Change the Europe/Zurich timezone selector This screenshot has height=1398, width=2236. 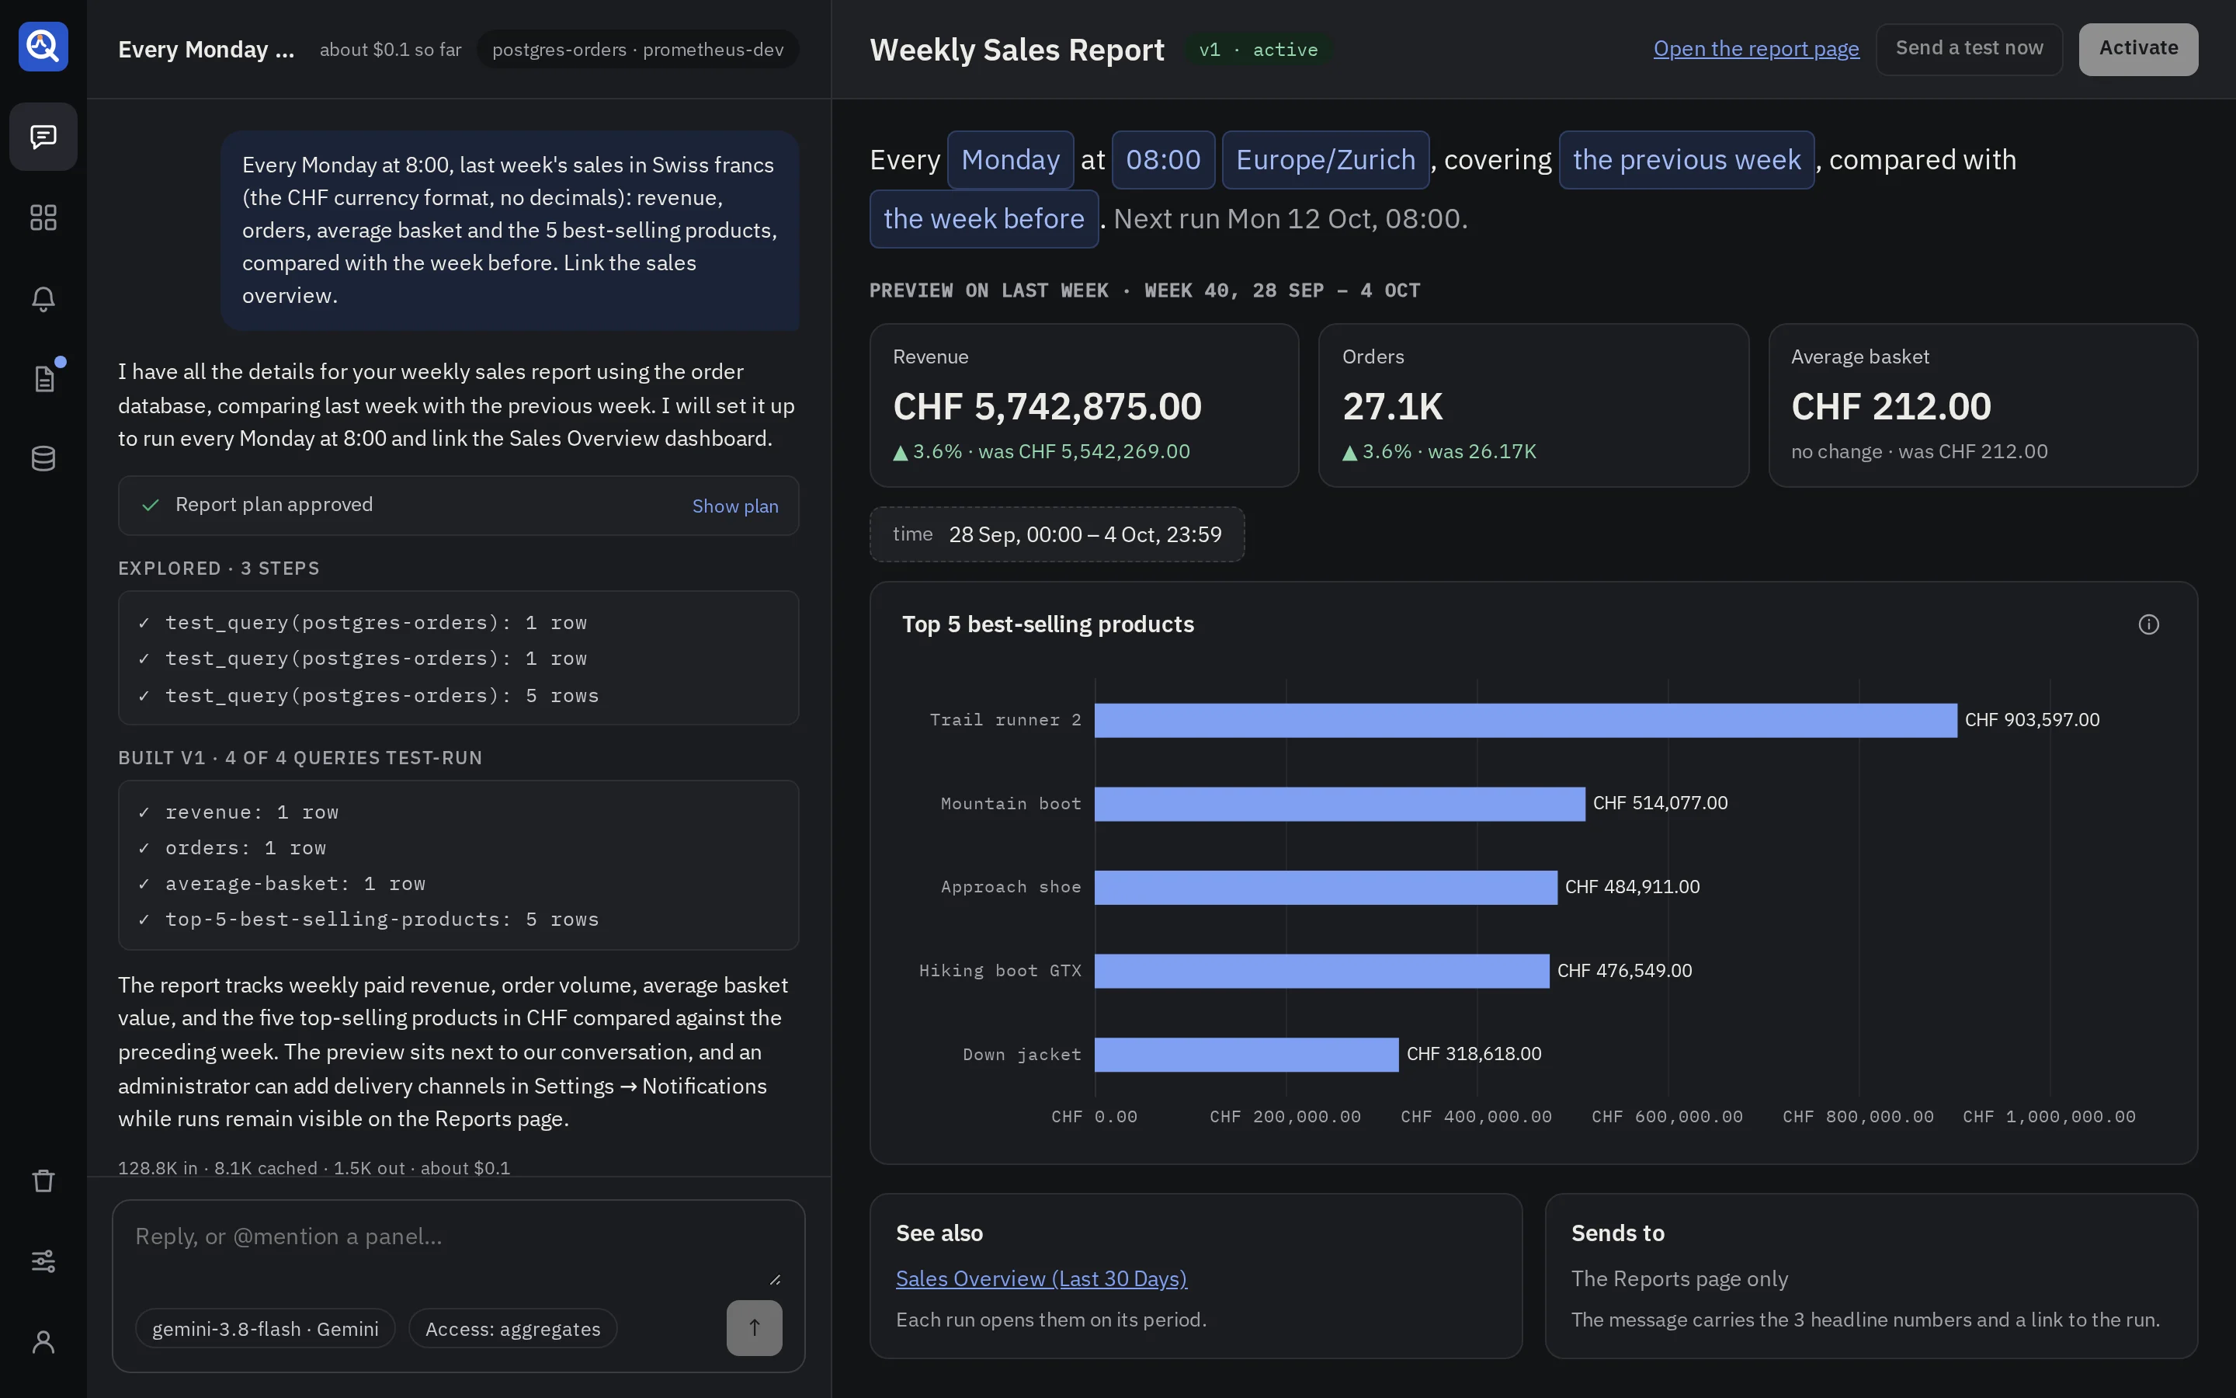click(x=1325, y=160)
